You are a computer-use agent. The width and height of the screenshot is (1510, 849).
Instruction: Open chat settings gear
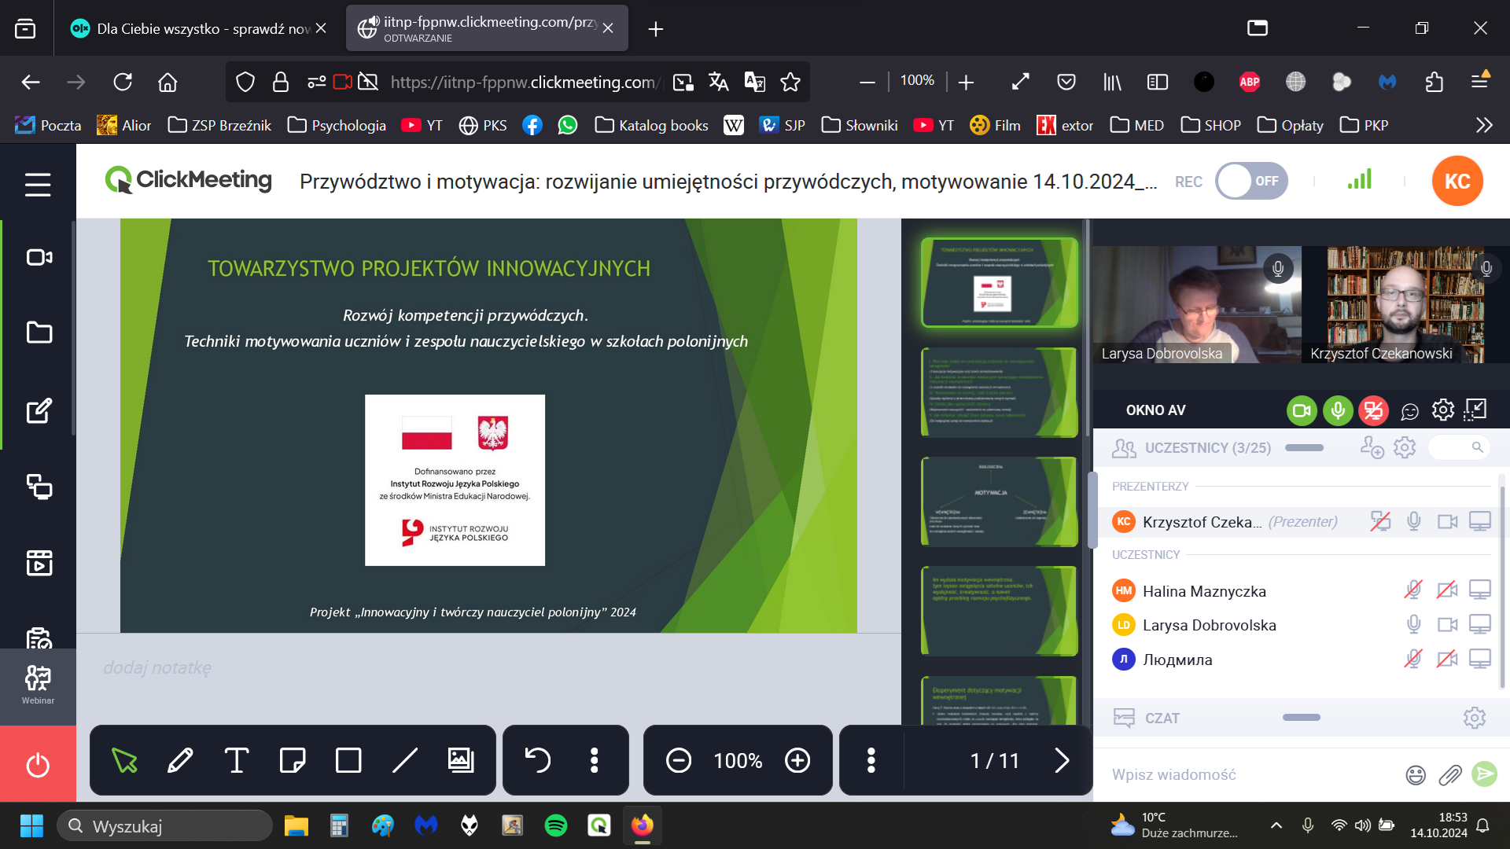(x=1475, y=717)
